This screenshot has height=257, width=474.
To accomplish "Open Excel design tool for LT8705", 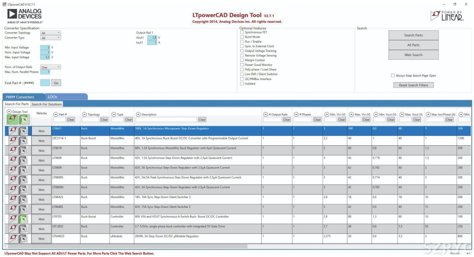I will click(23, 219).
